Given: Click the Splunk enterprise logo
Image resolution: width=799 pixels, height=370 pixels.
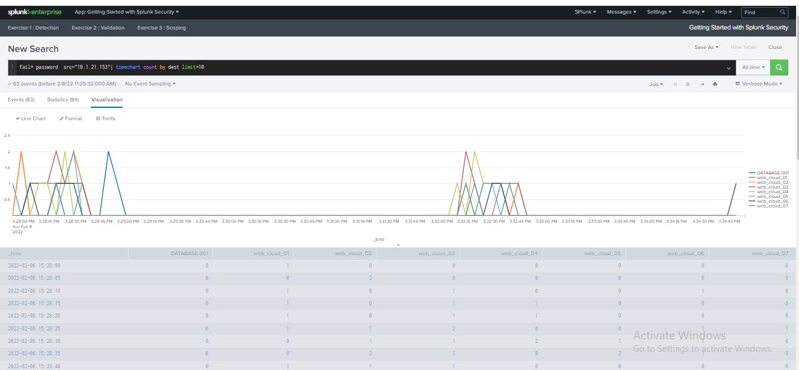Looking at the screenshot, I should 34,12.
